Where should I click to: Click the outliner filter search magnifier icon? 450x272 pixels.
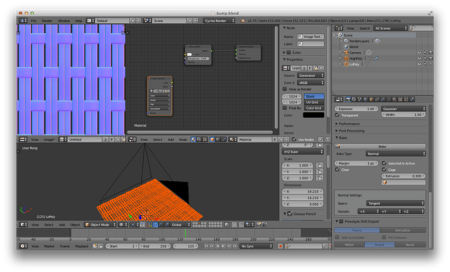coord(413,28)
